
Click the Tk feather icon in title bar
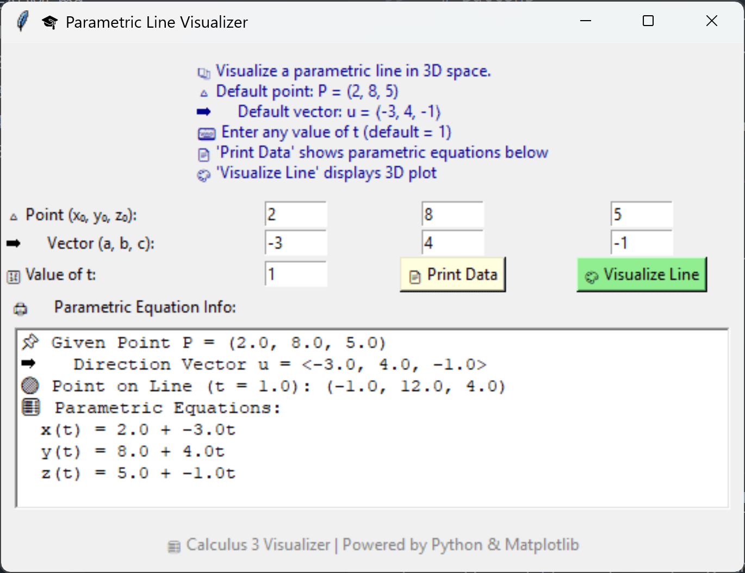22,22
